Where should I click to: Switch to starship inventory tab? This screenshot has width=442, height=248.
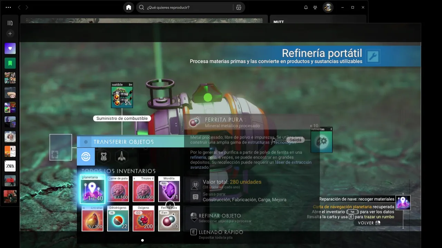point(122,157)
